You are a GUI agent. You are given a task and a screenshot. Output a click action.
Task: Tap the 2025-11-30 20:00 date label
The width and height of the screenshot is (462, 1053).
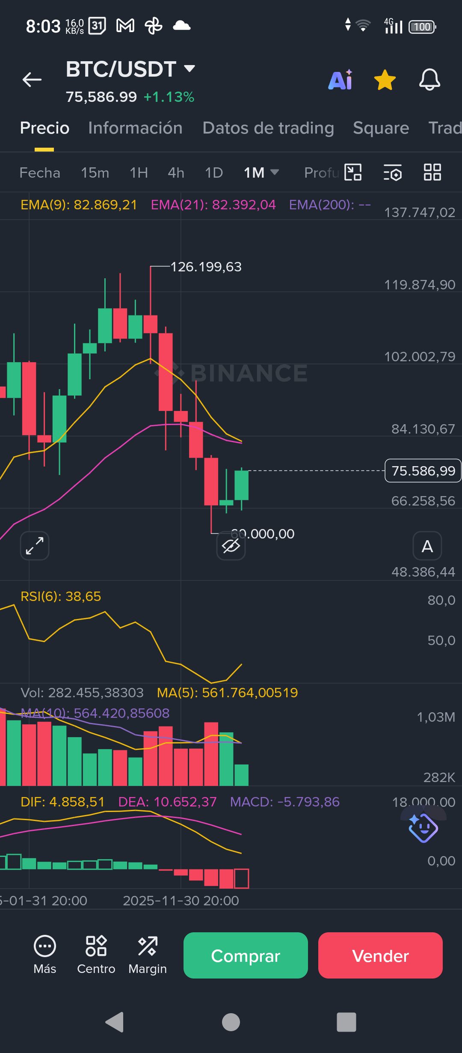(x=181, y=901)
